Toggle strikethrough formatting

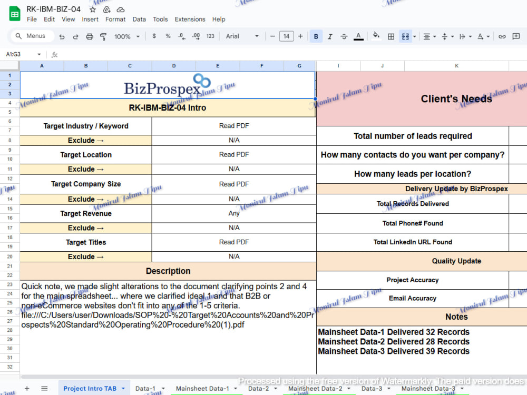click(x=344, y=36)
